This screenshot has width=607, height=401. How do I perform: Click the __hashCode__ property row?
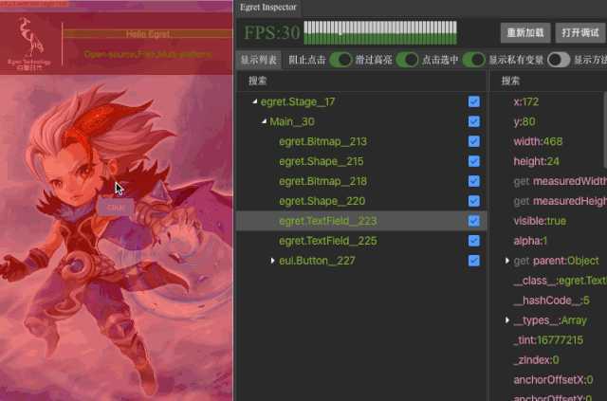(x=552, y=301)
